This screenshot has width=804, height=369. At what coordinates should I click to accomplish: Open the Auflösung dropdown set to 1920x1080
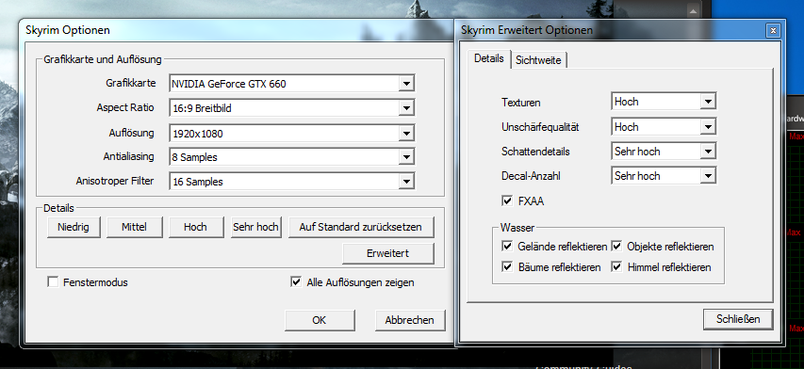pos(291,133)
